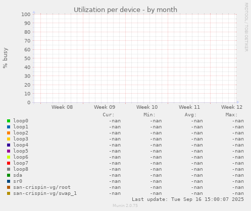This screenshot has height=211, width=251.
Task: Click the Max value for san-crispin-vg/swap_1
Action: pos(238,193)
